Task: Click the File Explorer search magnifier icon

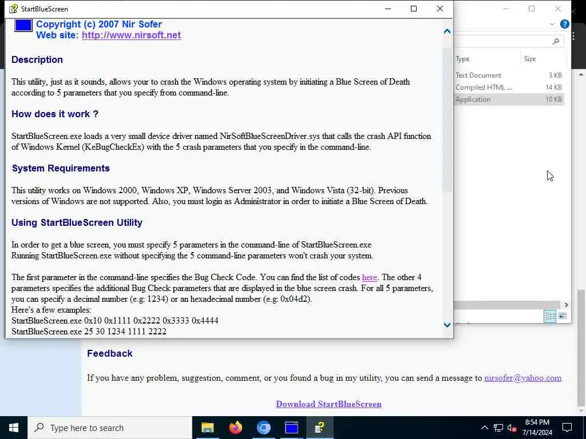Action: [556, 41]
